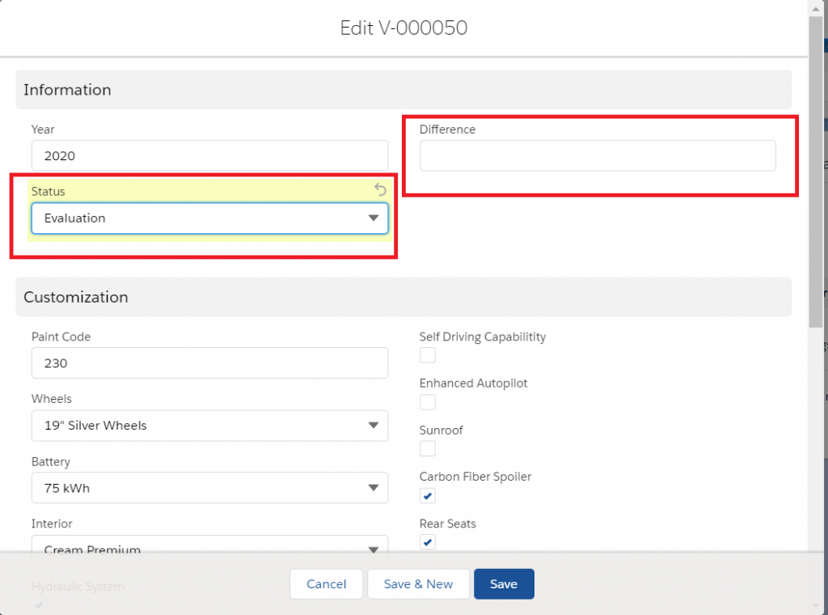The image size is (828, 615).
Task: Click the Cancel button
Action: (x=326, y=583)
